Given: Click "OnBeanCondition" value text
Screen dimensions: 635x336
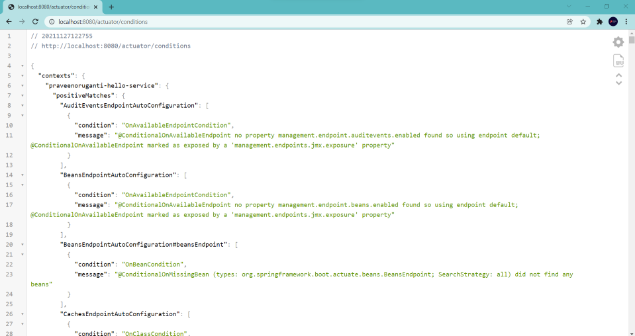Looking at the screenshot, I should tap(153, 265).
